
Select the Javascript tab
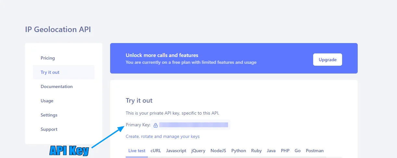[176, 151]
